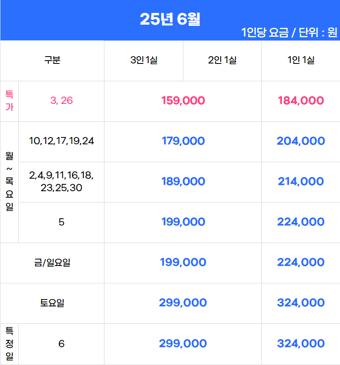
Task: Click the 179,000 price cell
Action: coord(183,141)
